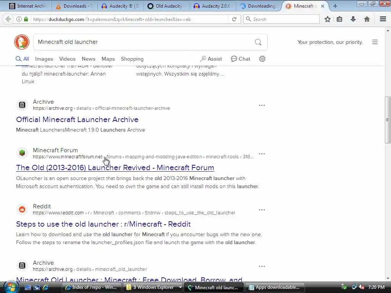Reload the page with the refresh icon
The image size is (391, 293).
(234, 19)
